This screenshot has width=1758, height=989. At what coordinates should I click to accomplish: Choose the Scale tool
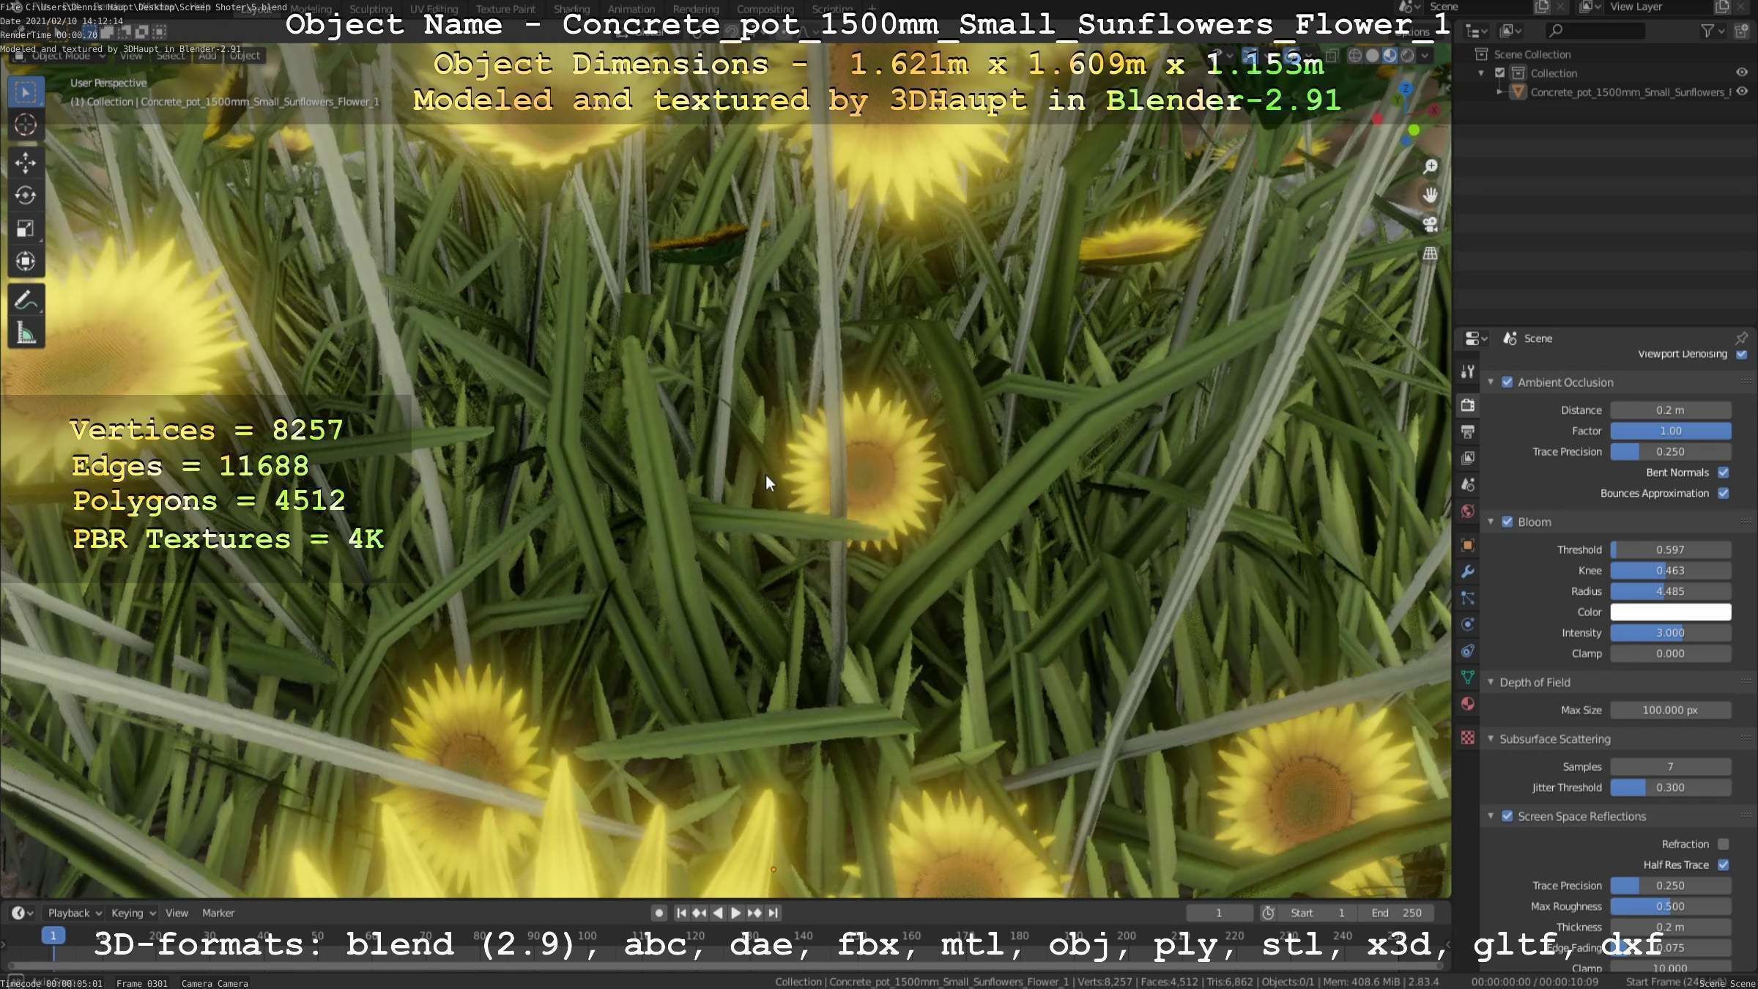26,229
